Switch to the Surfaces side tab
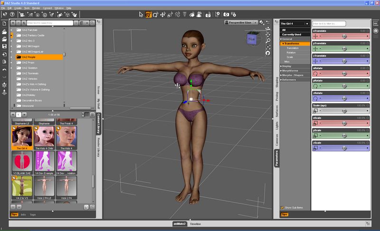 coord(276,111)
